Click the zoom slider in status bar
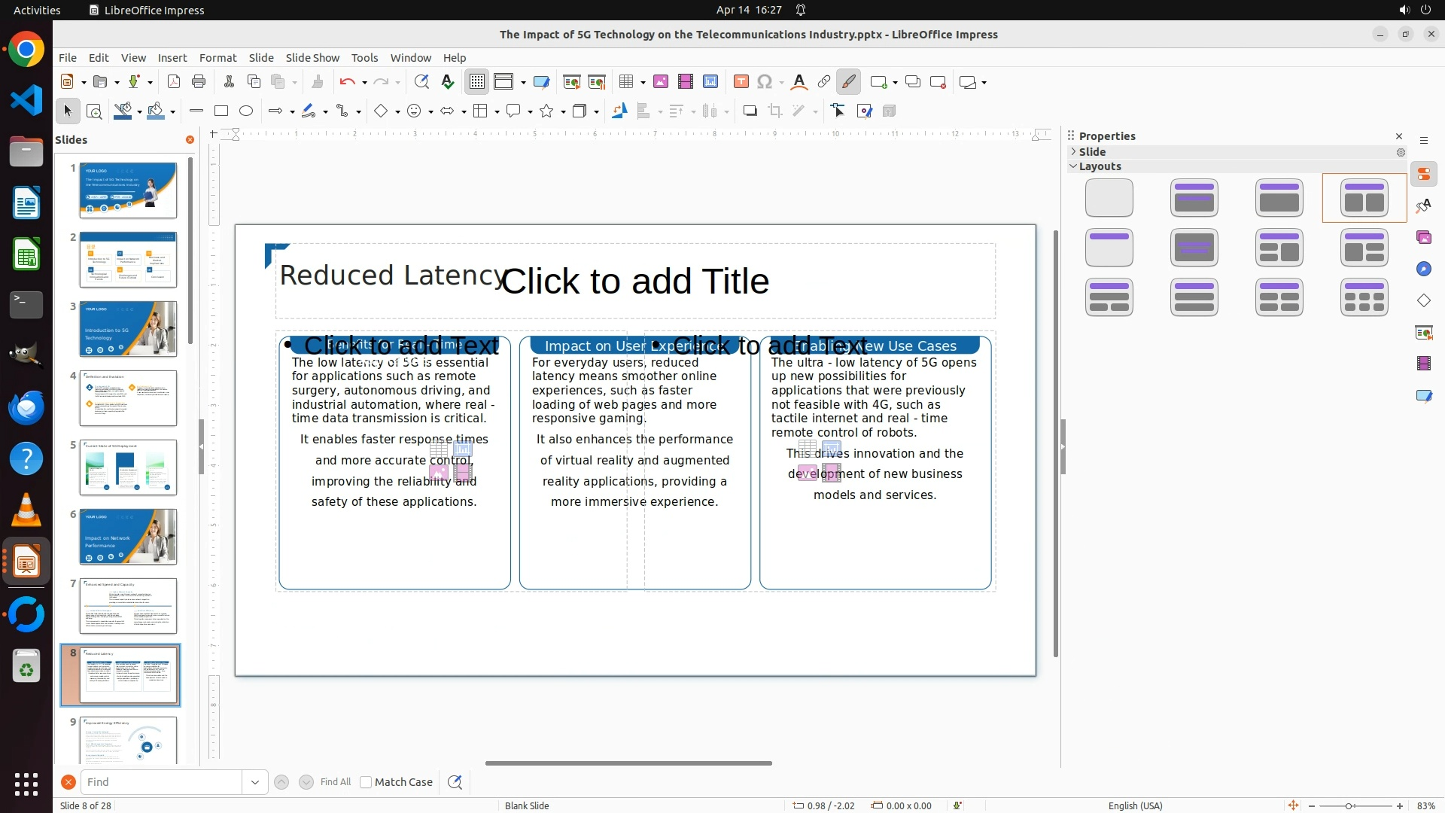This screenshot has width=1445, height=813. tap(1349, 806)
